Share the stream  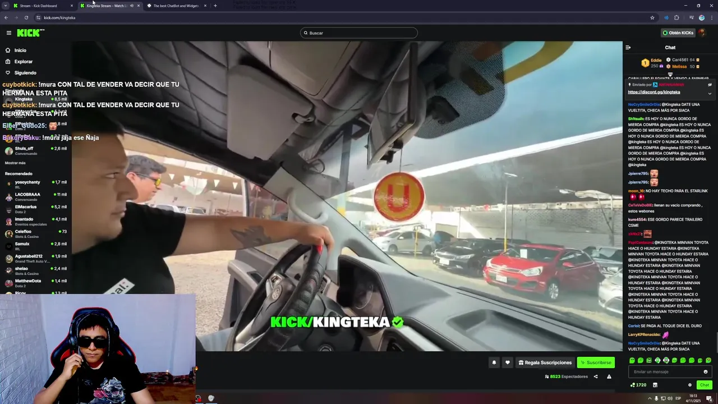pos(596,377)
